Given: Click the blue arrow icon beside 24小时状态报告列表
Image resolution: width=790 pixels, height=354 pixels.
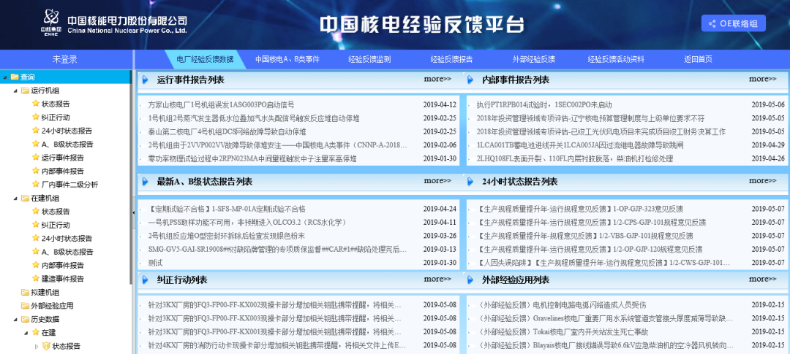Looking at the screenshot, I should (x=470, y=182).
